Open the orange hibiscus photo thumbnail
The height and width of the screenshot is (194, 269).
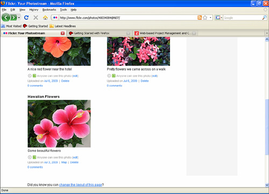59,51
